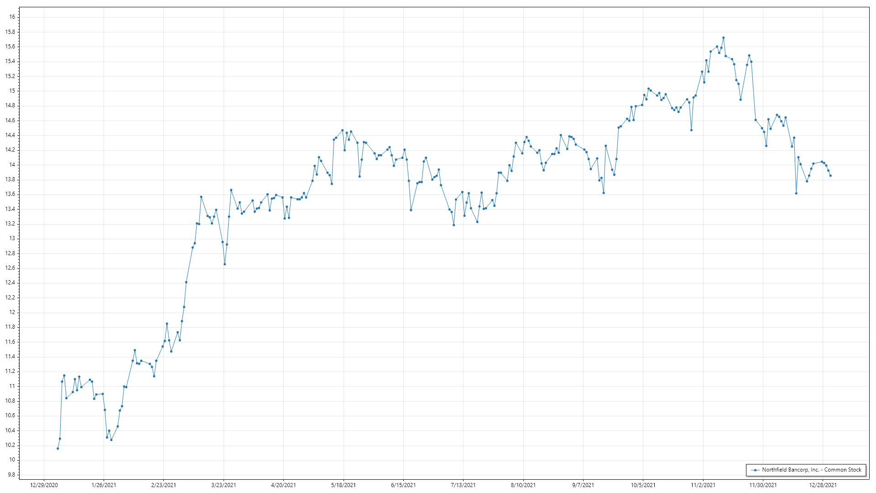Click the 11.8 y-axis label

(x=10, y=327)
